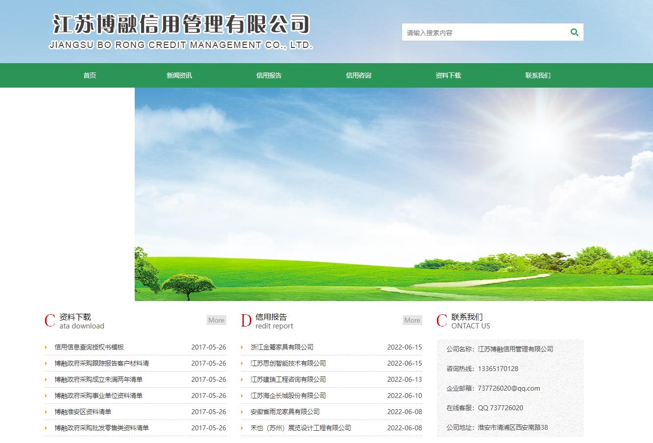Open 博融政府采购成立未满两年清单 link
653x443 pixels.
coord(98,379)
